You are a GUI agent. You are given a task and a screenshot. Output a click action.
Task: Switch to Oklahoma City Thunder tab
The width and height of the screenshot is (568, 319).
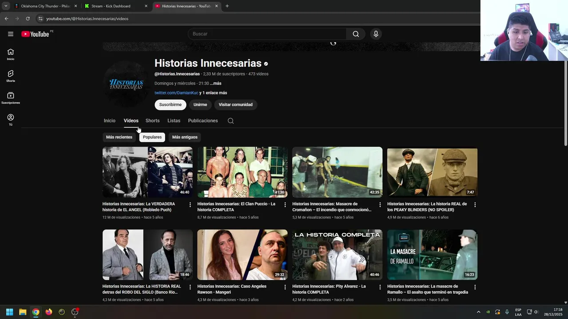pyautogui.click(x=46, y=6)
